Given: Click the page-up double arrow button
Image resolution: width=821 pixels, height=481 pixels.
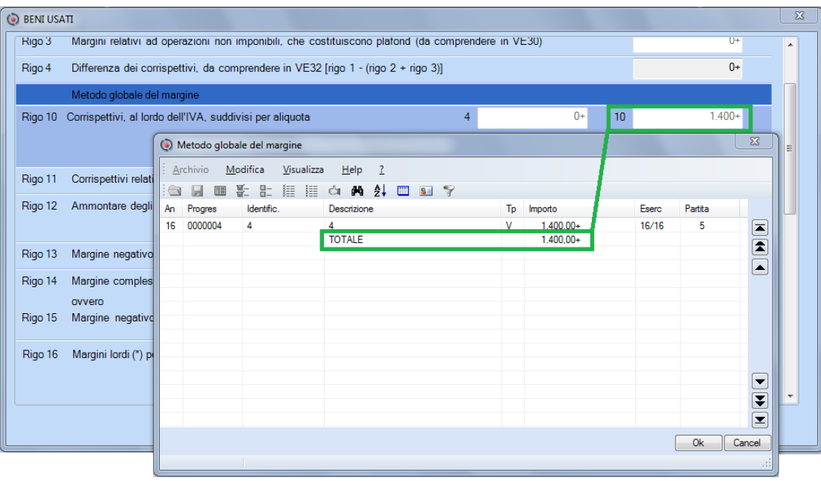Looking at the screenshot, I should (760, 247).
